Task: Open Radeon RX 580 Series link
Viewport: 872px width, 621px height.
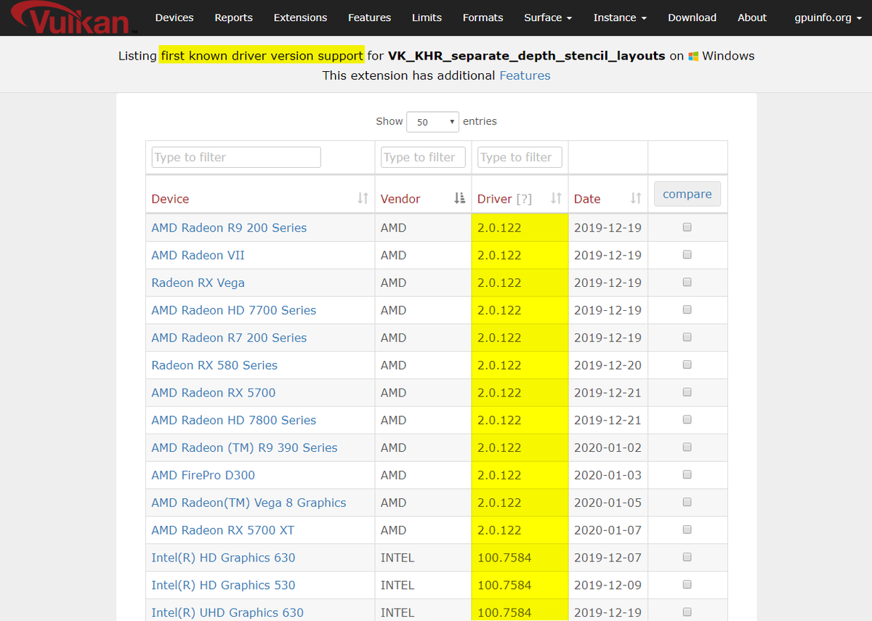Action: [214, 365]
